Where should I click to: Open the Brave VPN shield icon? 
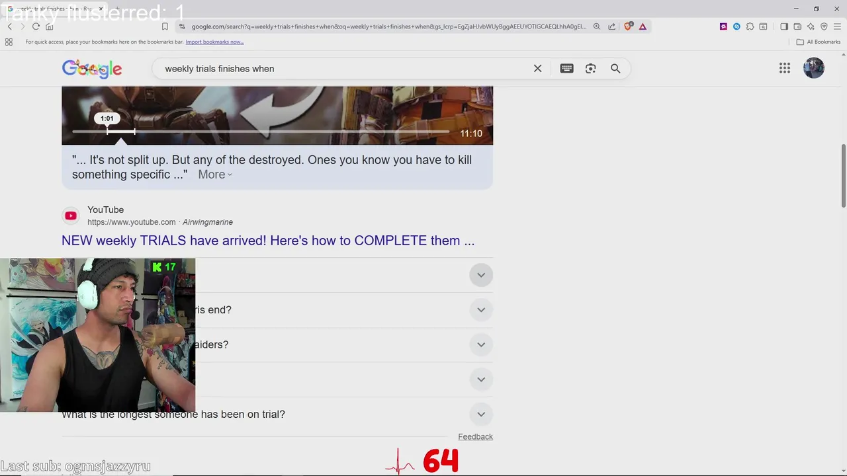pyautogui.click(x=824, y=26)
